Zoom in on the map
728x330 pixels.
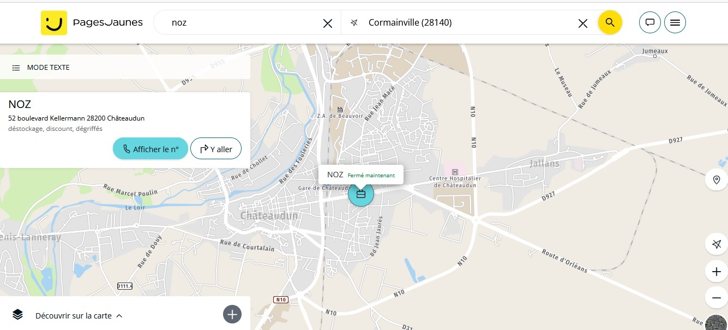pos(716,271)
